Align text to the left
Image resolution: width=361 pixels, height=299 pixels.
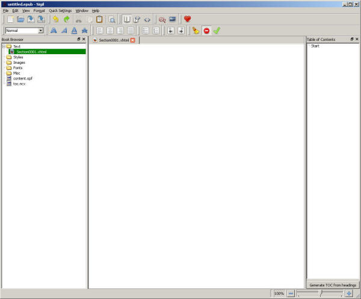point(100,31)
